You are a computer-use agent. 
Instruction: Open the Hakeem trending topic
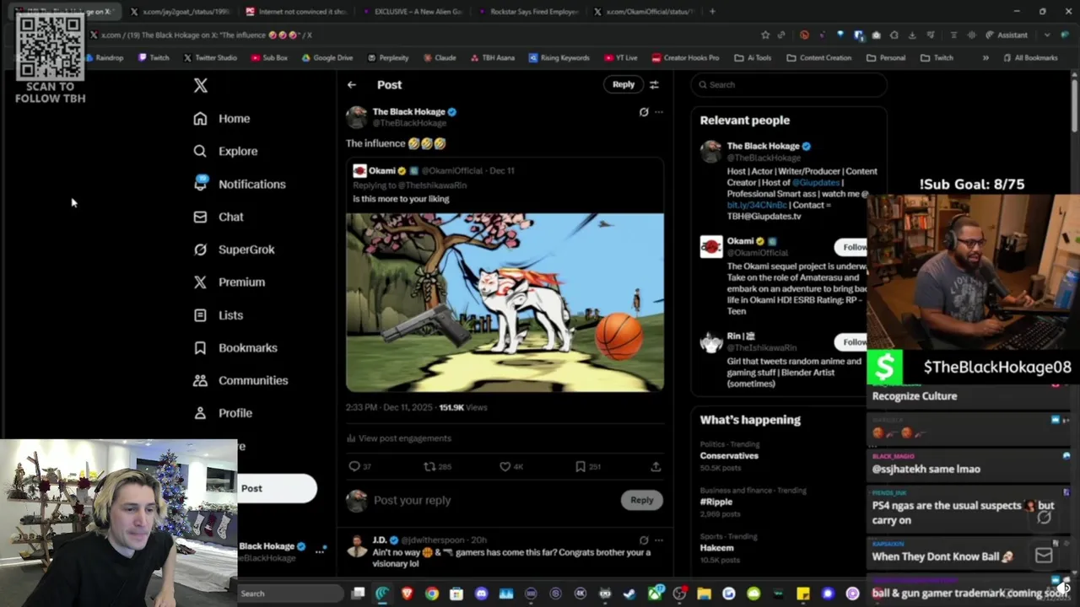(x=716, y=548)
